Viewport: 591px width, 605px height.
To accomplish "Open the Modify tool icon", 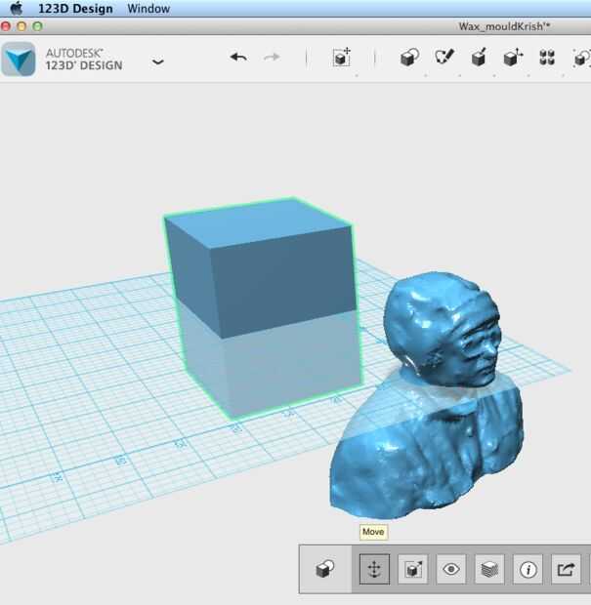I will 513,58.
